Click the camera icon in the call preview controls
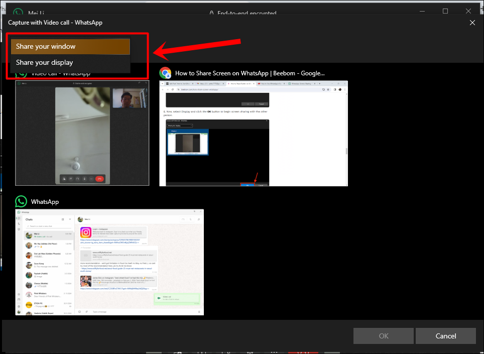Screen dimensions: 484x354 (71, 179)
